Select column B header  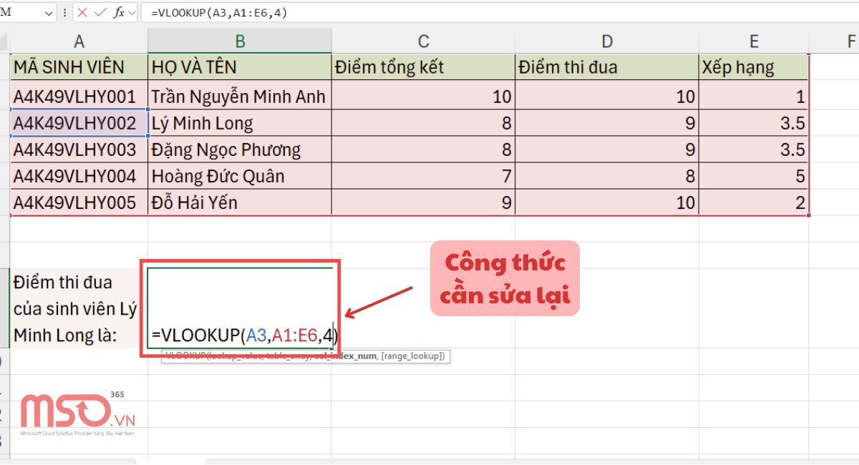point(240,41)
